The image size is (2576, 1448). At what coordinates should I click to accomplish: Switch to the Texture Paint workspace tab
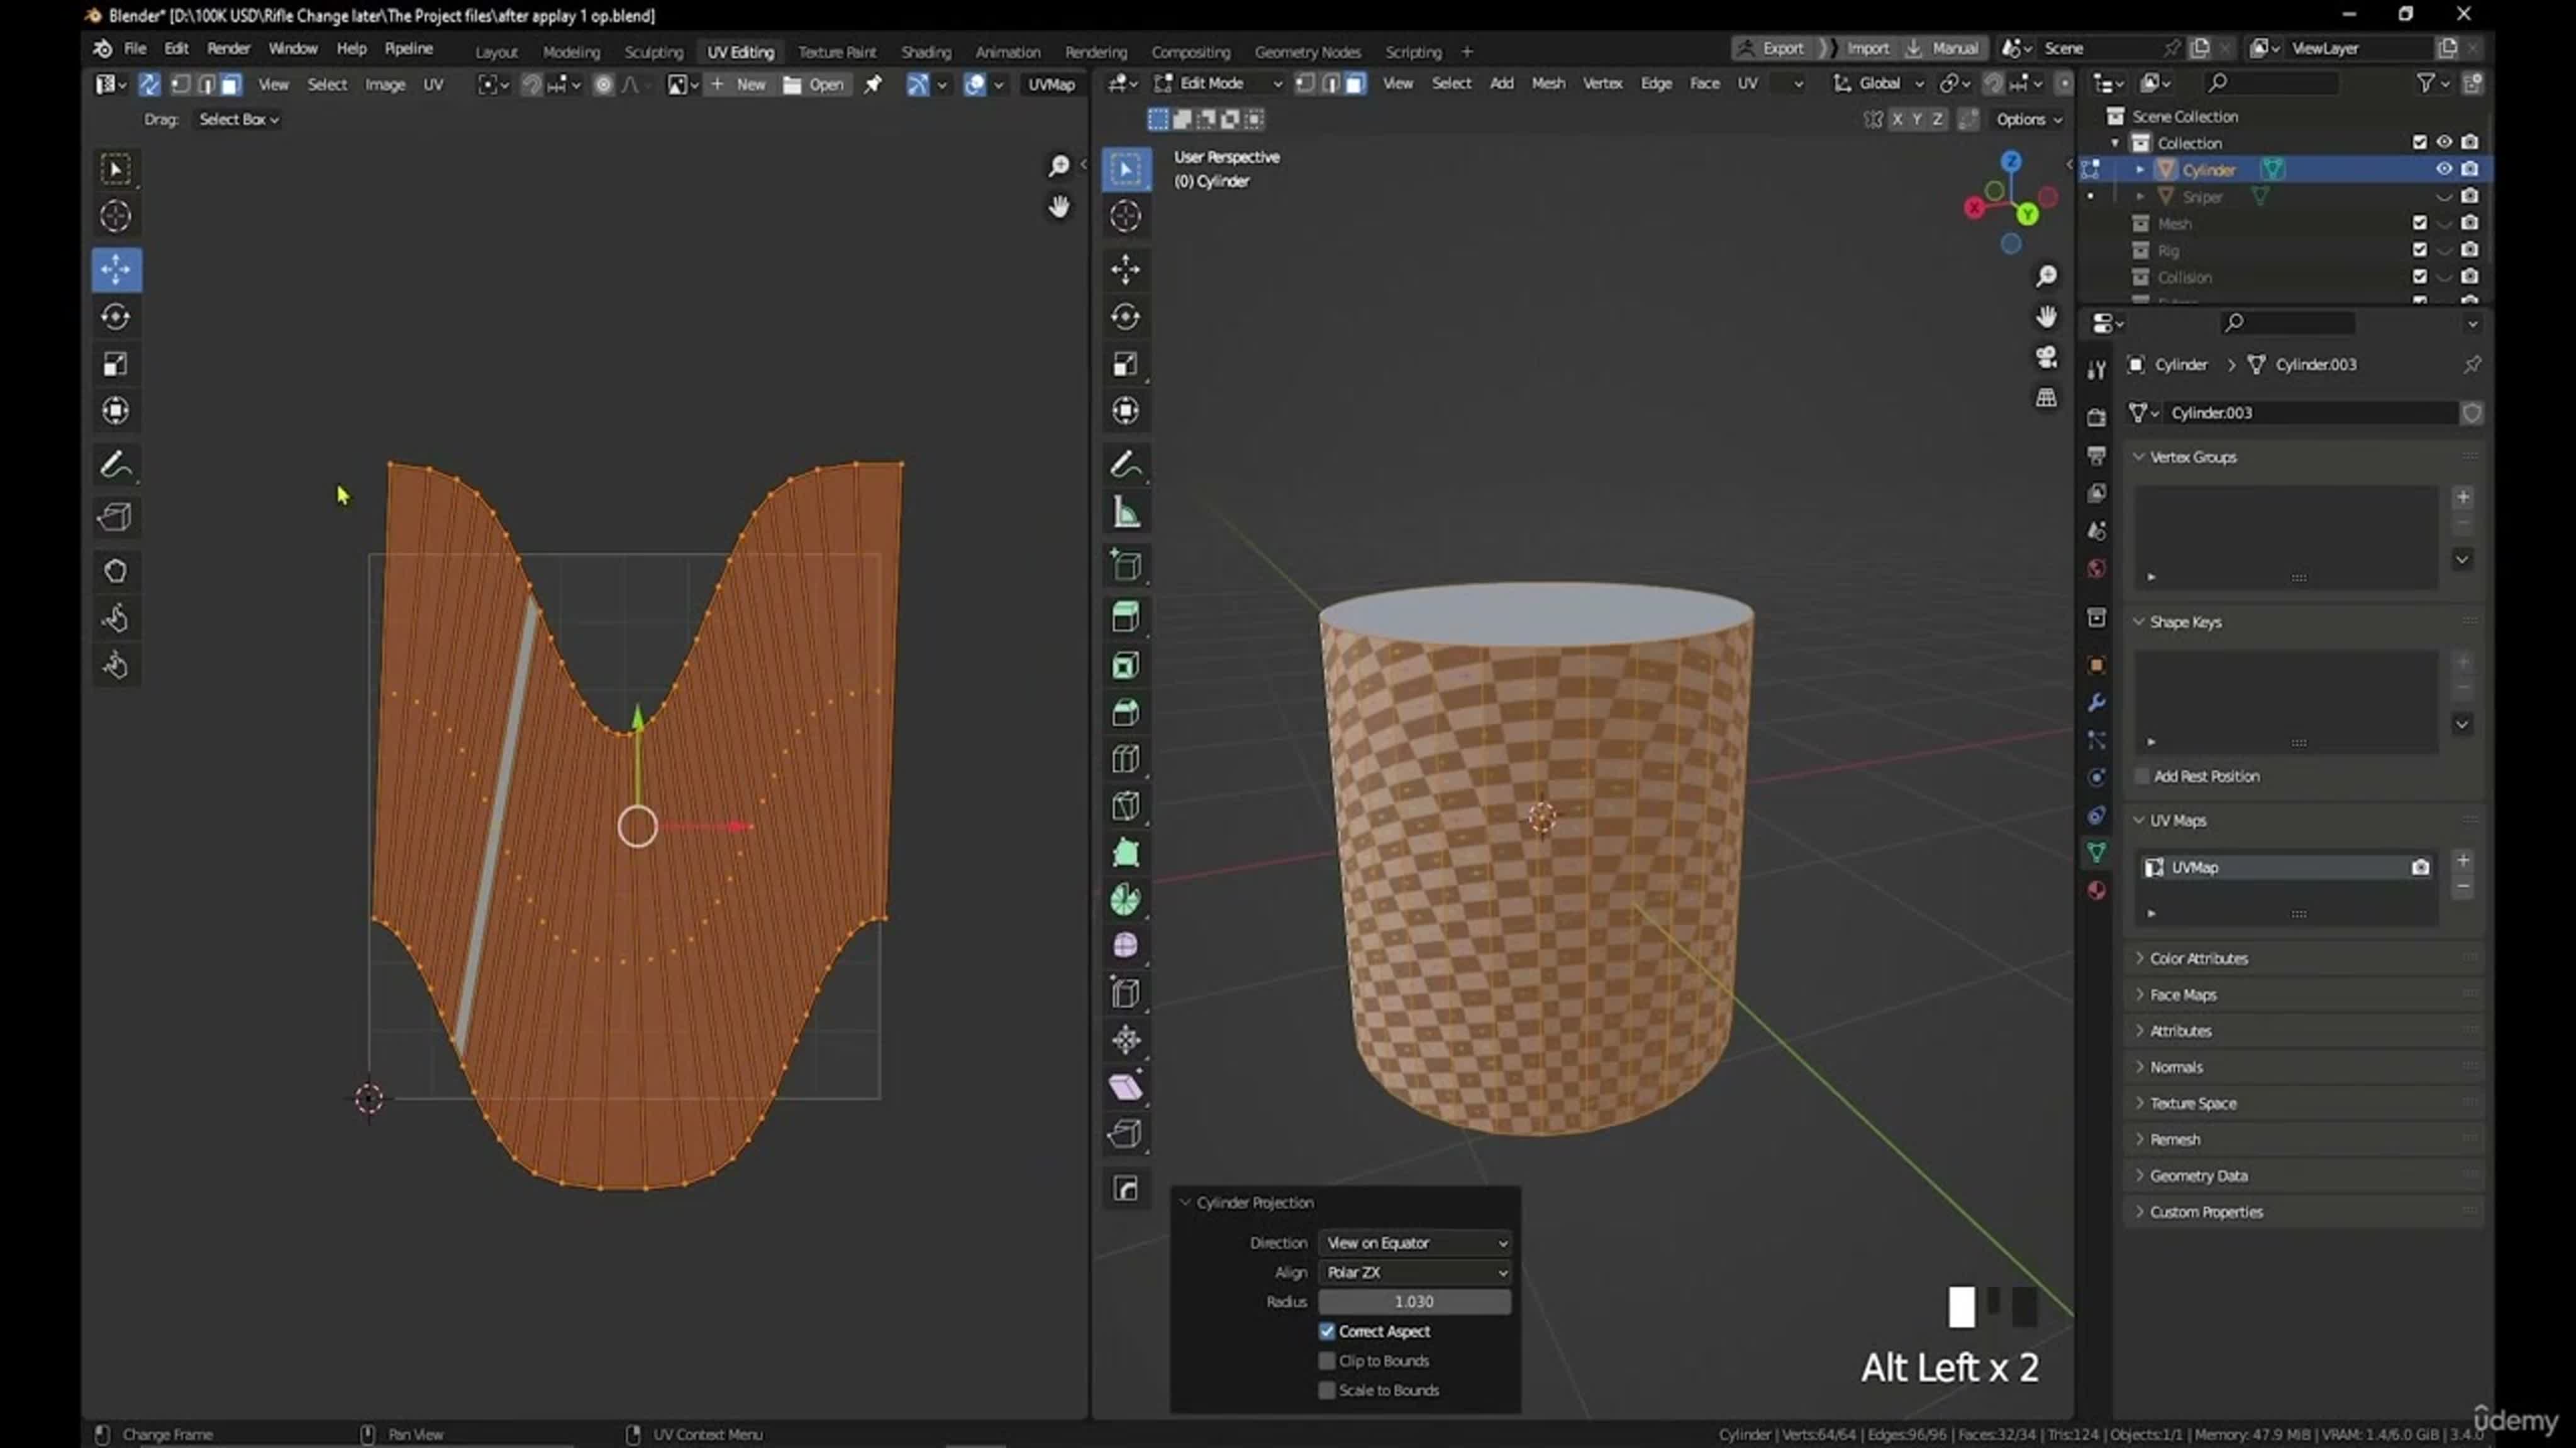pos(836,52)
